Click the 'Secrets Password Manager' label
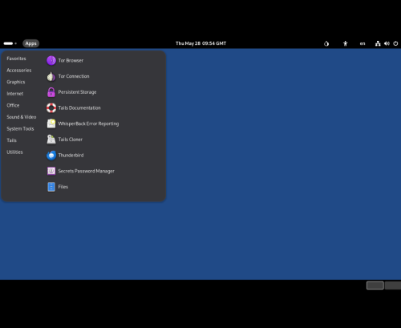 (x=87, y=171)
